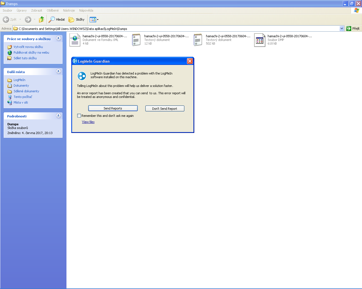This screenshot has width=362, height=289.
Task: Collapse the Podrobnosti panel
Action: [59, 116]
